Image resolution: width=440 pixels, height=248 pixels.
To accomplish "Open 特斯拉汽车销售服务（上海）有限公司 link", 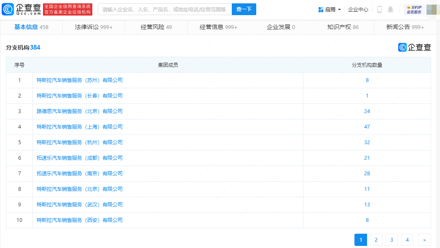I will pyautogui.click(x=79, y=127).
